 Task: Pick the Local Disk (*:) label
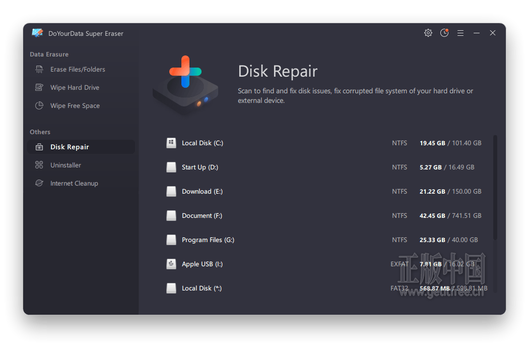coord(202,288)
